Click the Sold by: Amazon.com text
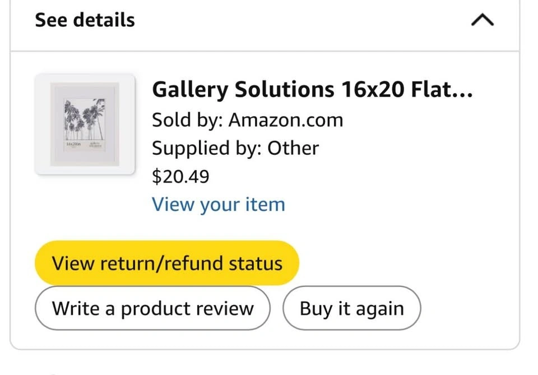Viewport: 538px width, 375px height. (247, 119)
